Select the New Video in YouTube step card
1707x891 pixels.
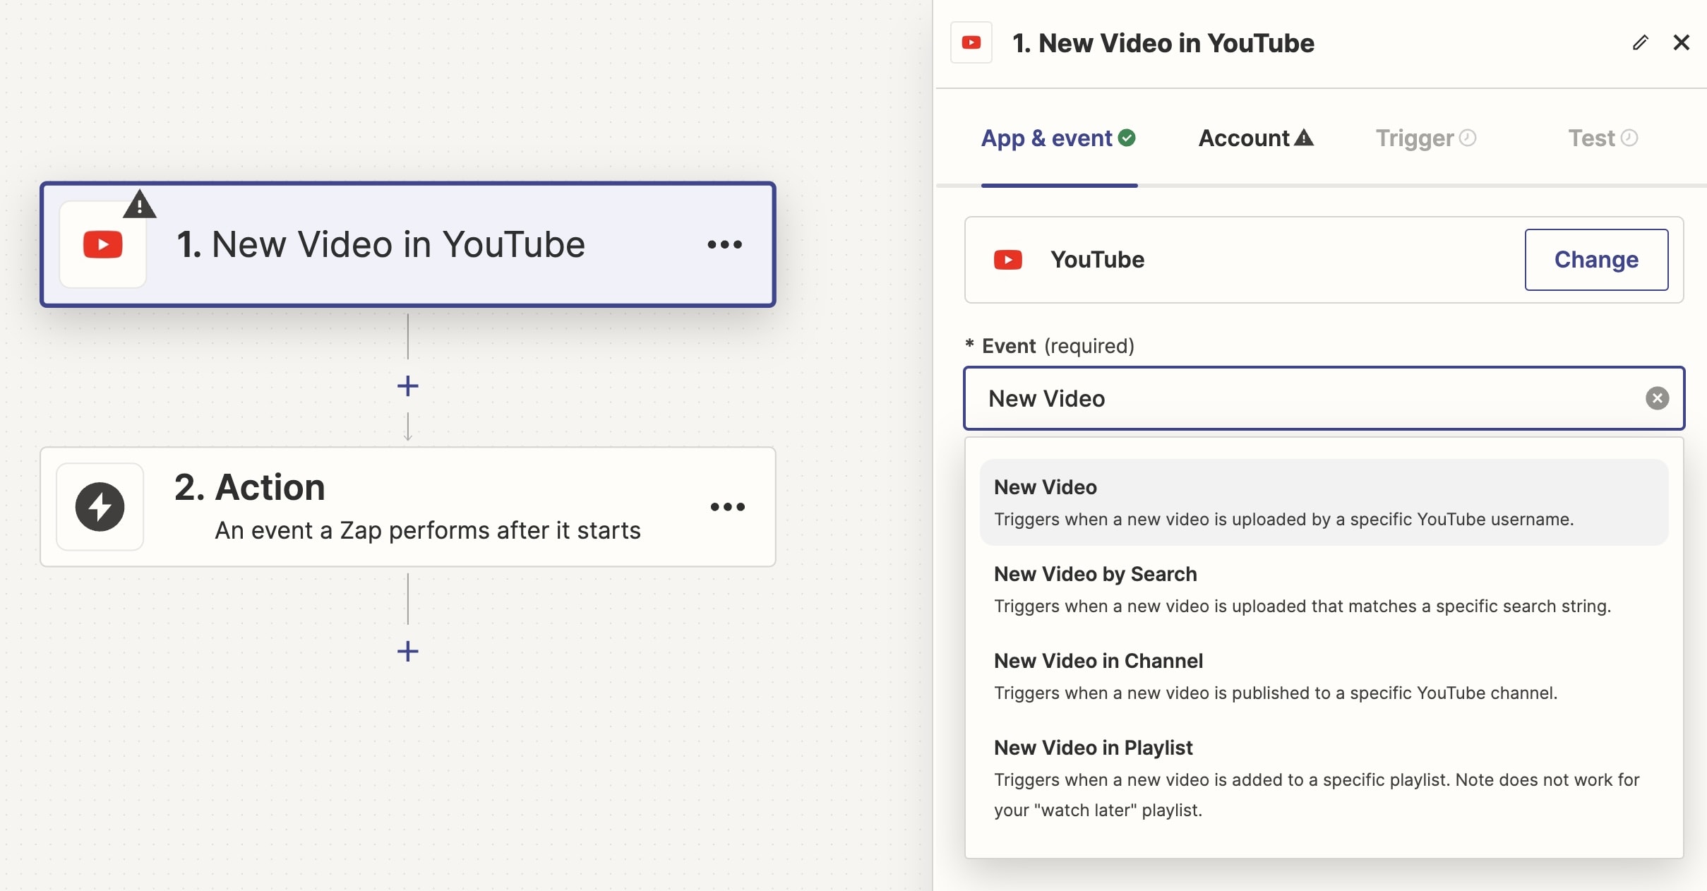pyautogui.click(x=408, y=244)
